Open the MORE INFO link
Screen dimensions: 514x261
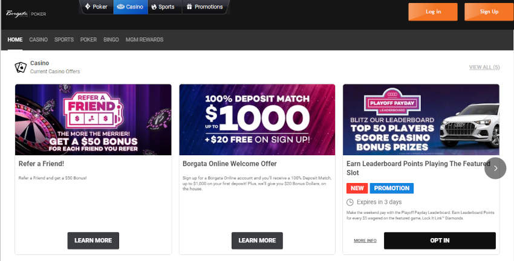coord(365,240)
